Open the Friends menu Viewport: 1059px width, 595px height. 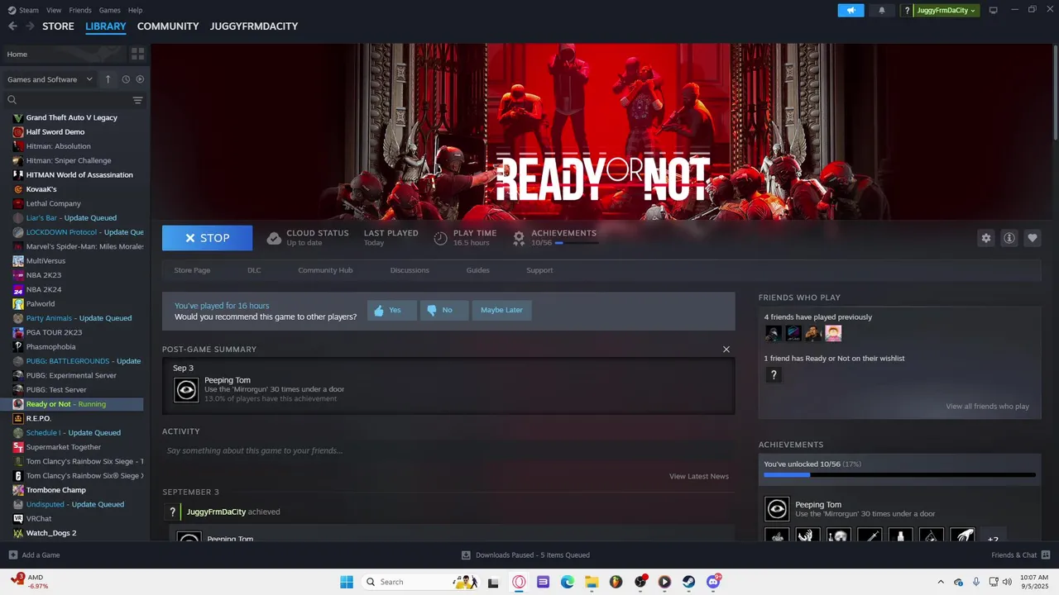(80, 10)
